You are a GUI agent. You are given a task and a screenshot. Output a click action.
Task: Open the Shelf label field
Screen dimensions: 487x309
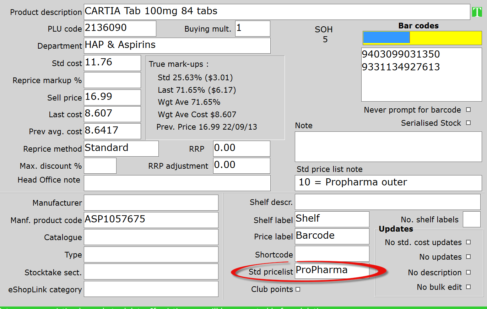(x=332, y=219)
